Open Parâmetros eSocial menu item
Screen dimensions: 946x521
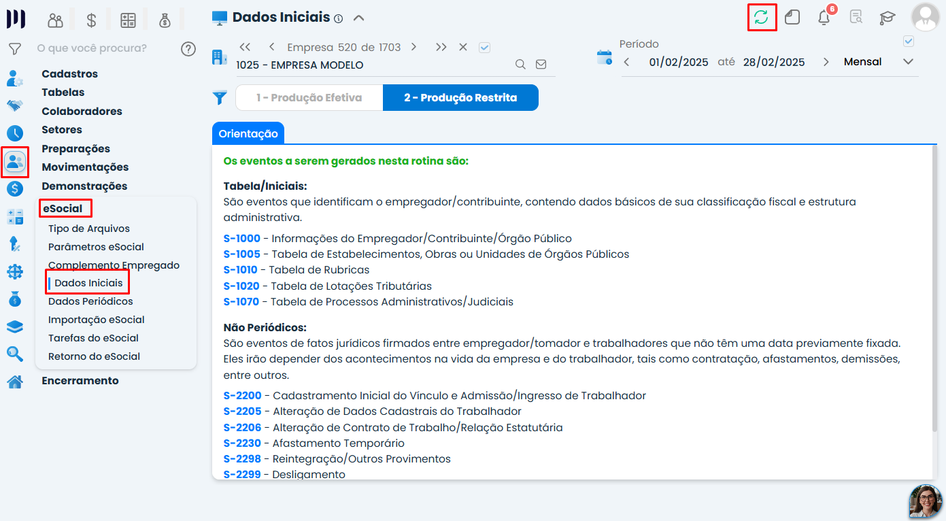click(x=96, y=247)
